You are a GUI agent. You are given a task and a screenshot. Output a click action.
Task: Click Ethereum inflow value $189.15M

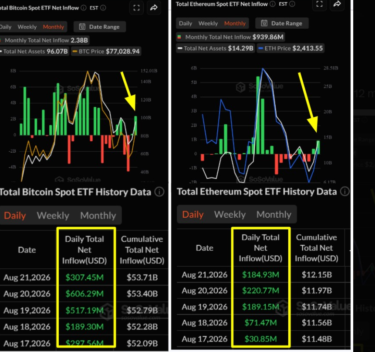(x=260, y=307)
